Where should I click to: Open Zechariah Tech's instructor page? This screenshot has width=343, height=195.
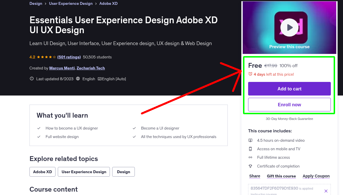click(x=91, y=68)
